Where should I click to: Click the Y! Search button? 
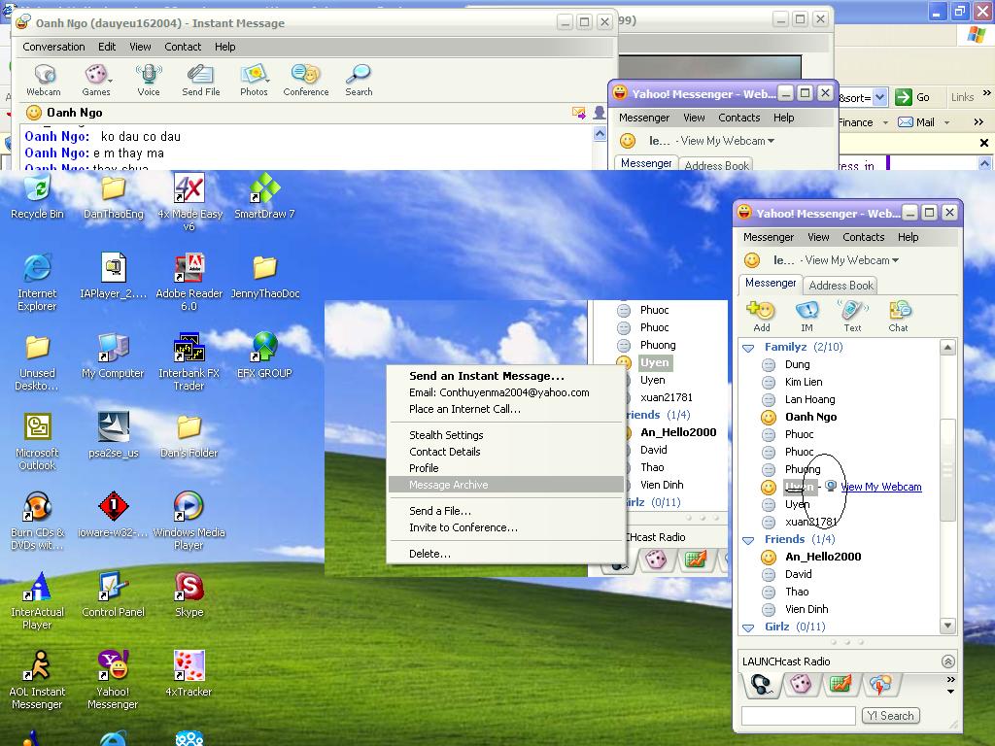tap(890, 716)
